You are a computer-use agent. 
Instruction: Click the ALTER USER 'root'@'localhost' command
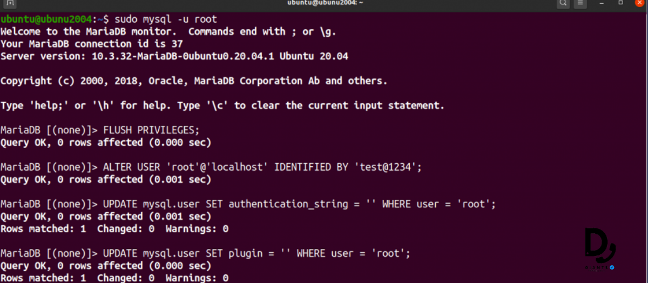[x=211, y=167]
